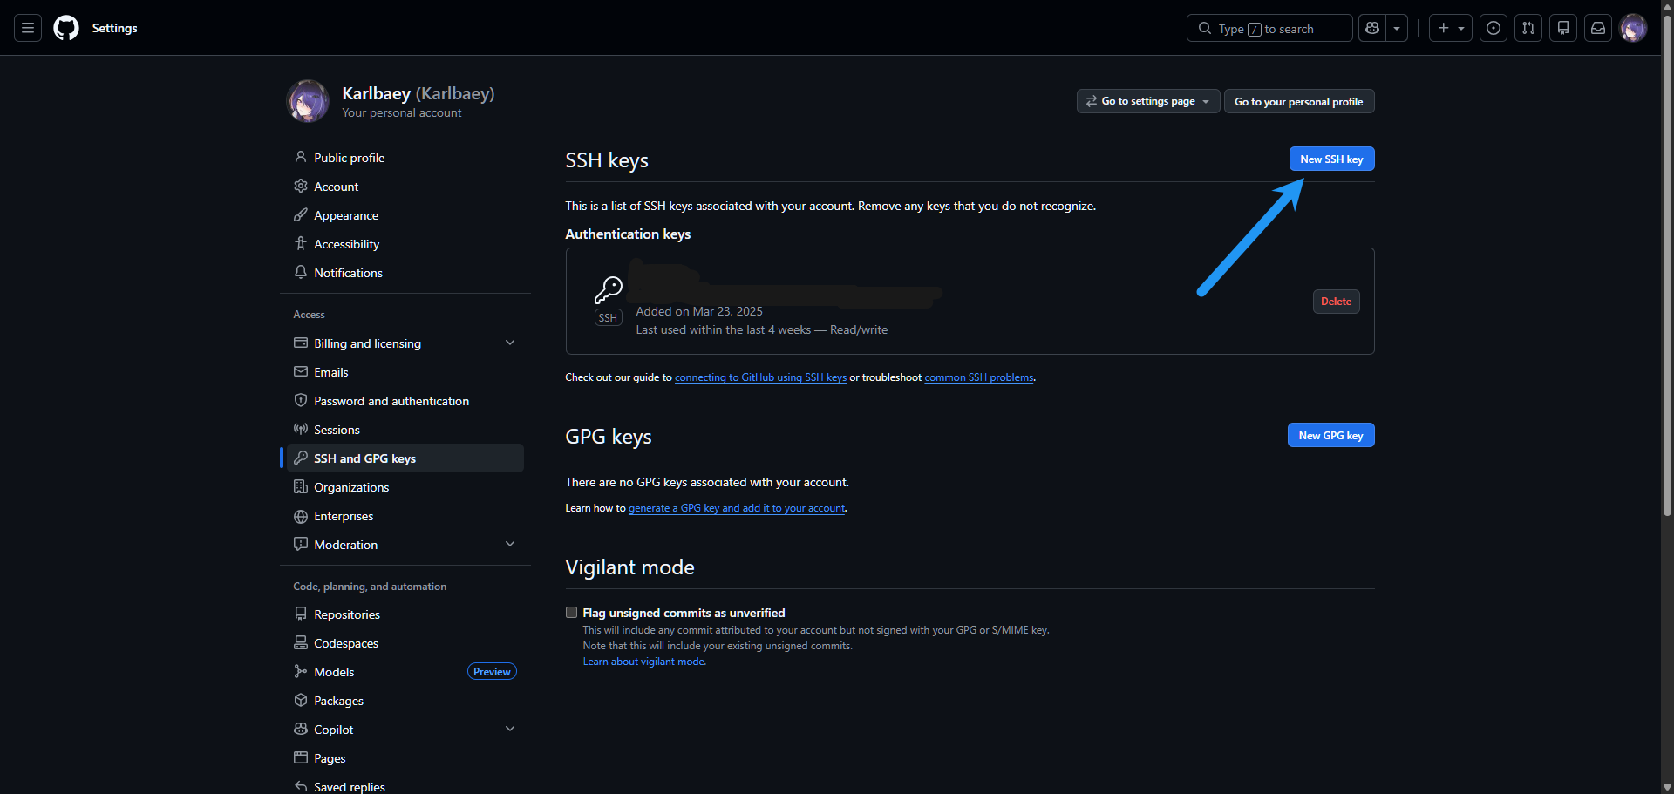1674x794 pixels.
Task: Expand Billing and licensing section
Action: coord(510,343)
